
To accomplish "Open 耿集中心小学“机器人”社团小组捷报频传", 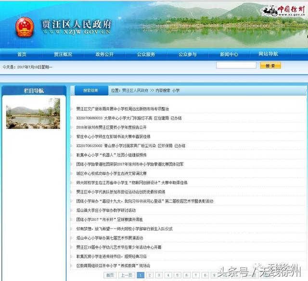I will coord(111,155).
